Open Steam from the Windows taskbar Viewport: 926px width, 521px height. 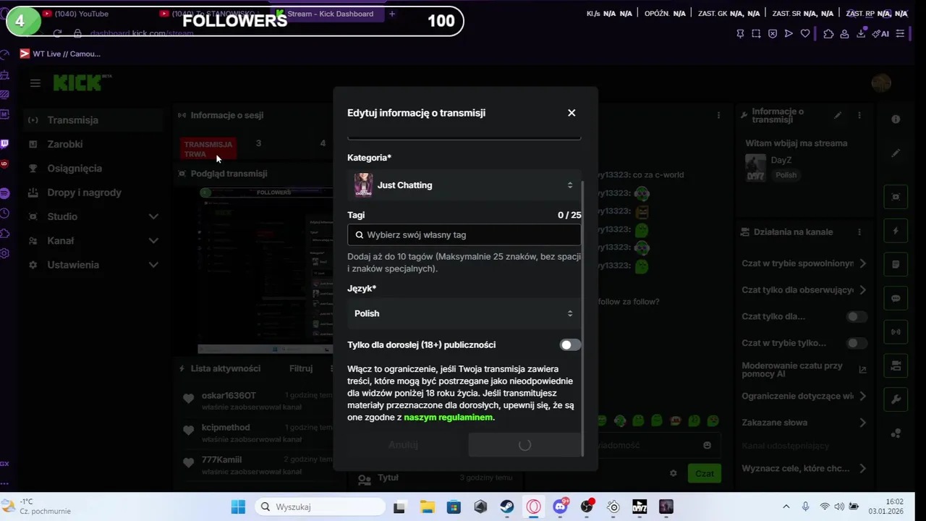point(507,507)
